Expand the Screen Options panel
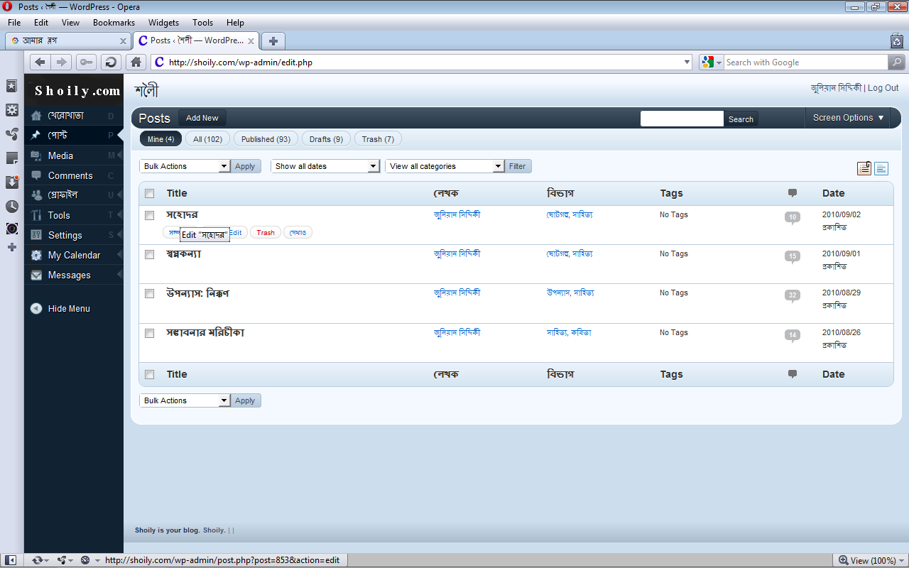Image resolution: width=909 pixels, height=568 pixels. coord(848,118)
